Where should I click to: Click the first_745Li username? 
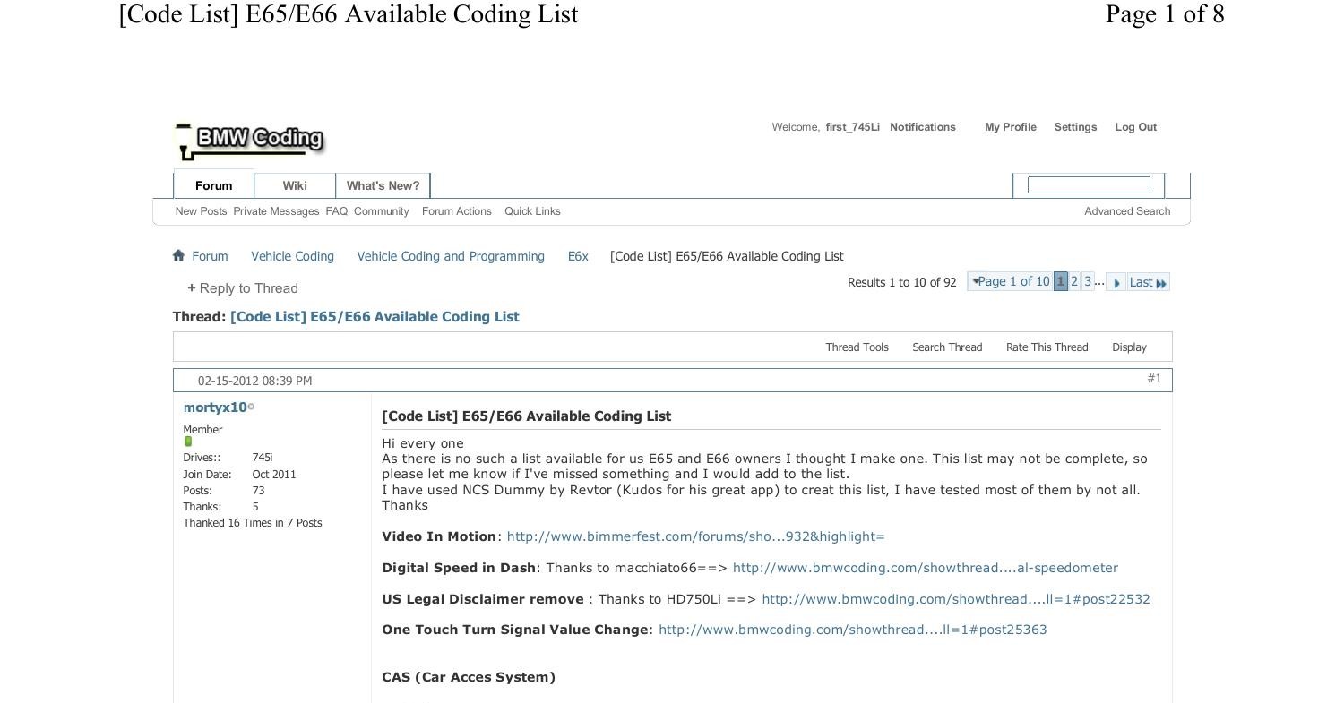pos(852,127)
